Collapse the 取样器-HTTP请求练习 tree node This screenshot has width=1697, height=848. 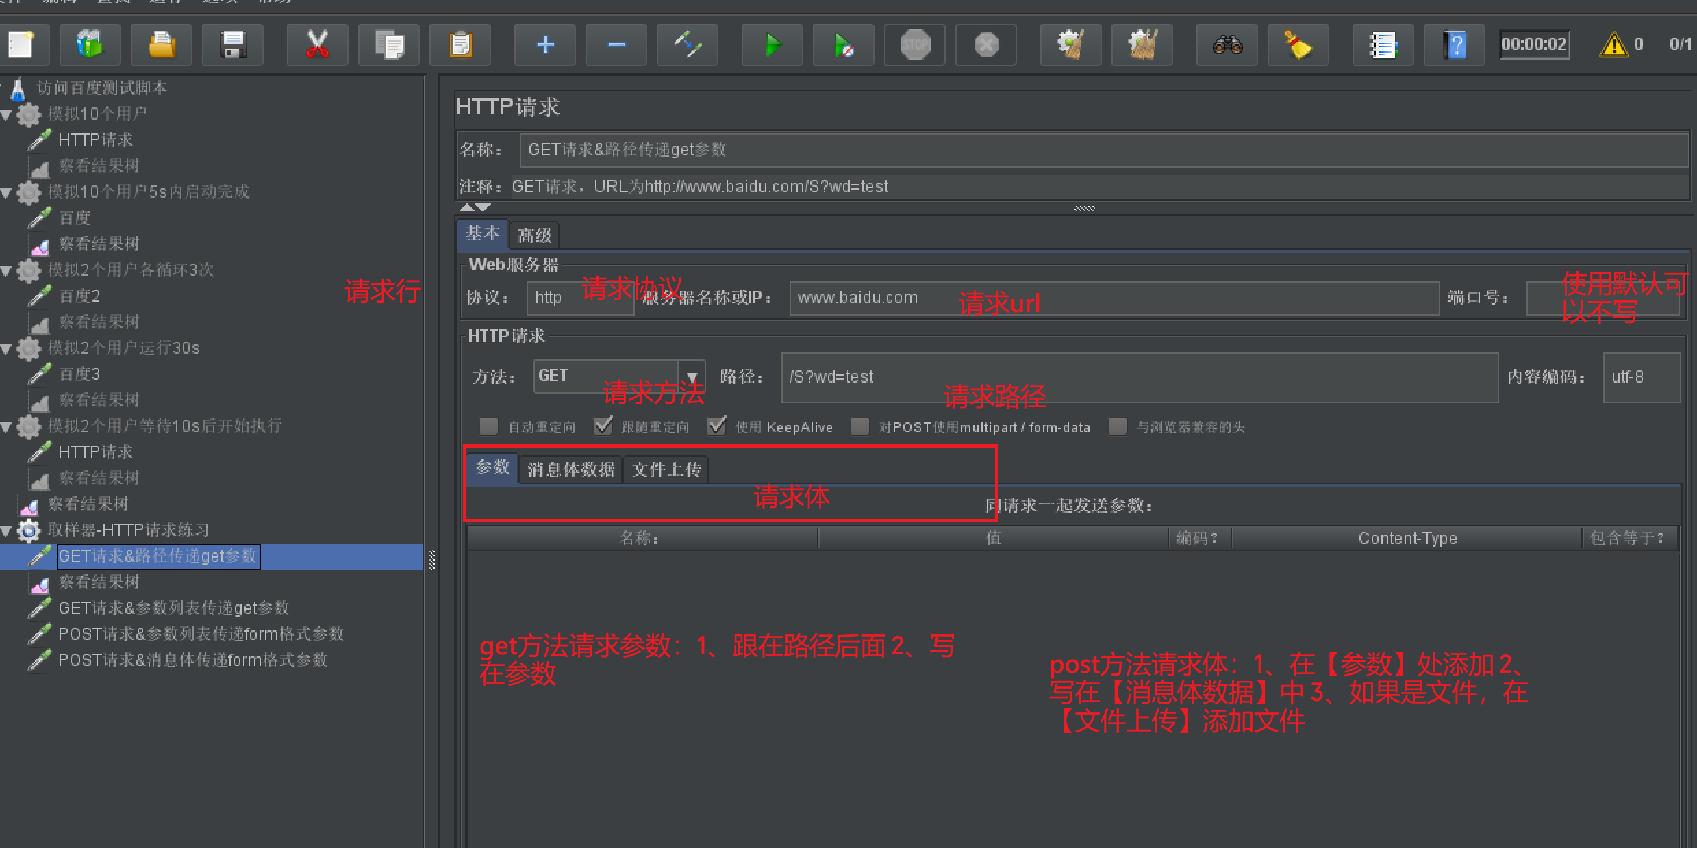tap(7, 530)
